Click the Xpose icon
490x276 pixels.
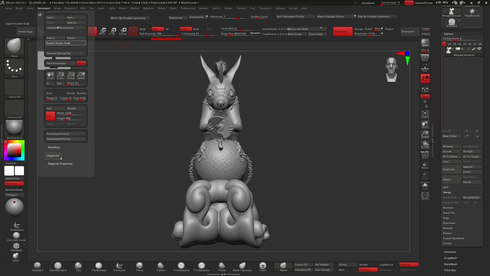pos(425,196)
